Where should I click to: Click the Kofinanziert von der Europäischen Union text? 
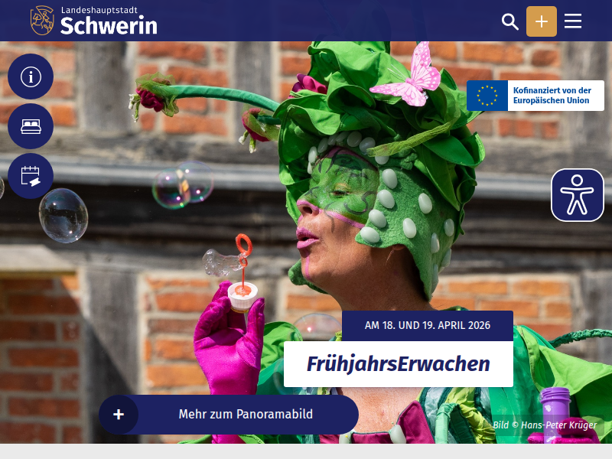(x=552, y=96)
